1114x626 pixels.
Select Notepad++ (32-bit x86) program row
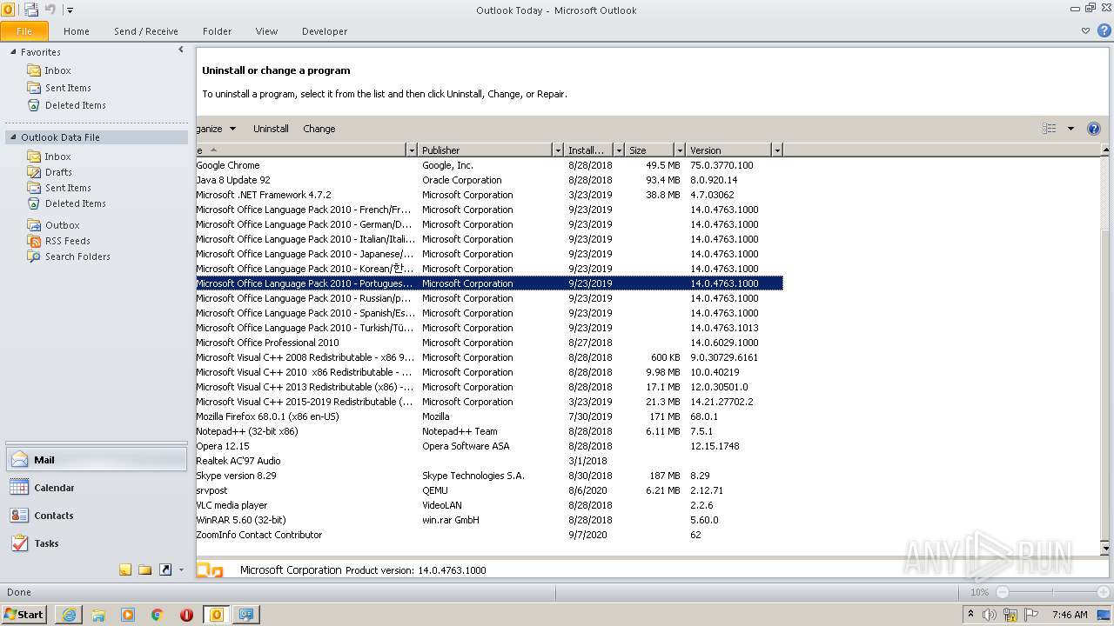click(489, 431)
